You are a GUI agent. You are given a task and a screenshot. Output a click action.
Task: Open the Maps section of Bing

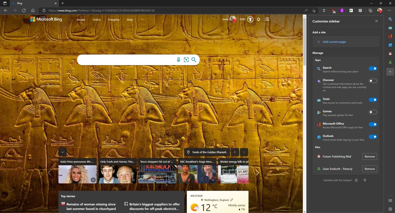130,20
